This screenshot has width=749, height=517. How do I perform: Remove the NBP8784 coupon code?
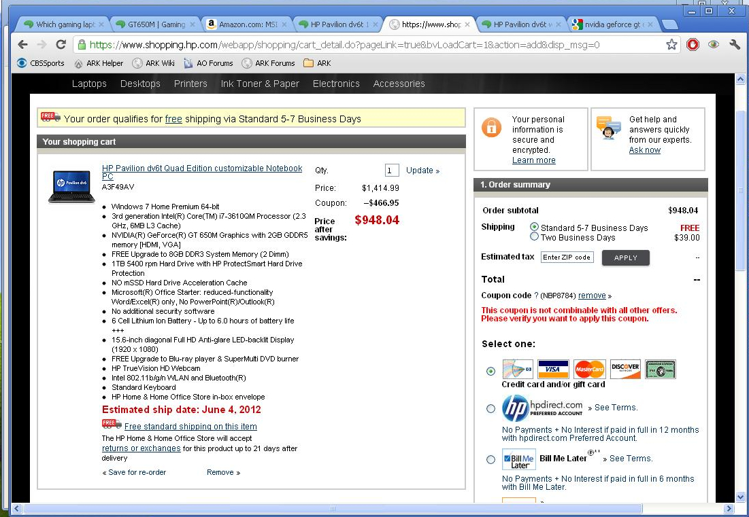tap(592, 296)
